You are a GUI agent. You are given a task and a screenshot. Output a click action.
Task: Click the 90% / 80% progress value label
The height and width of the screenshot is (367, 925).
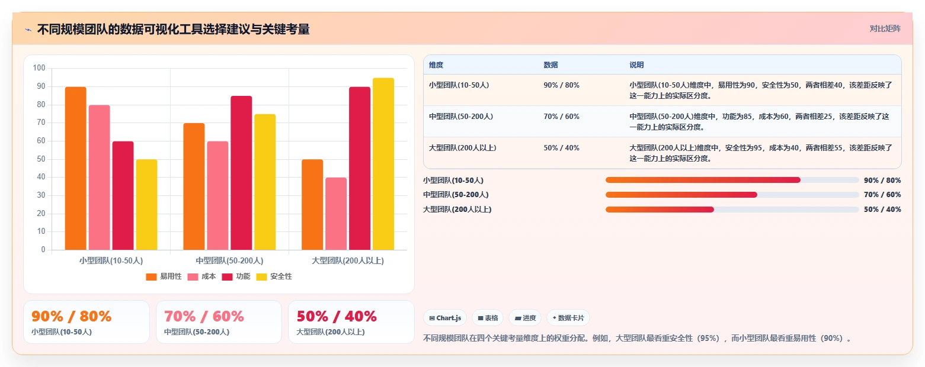(882, 180)
